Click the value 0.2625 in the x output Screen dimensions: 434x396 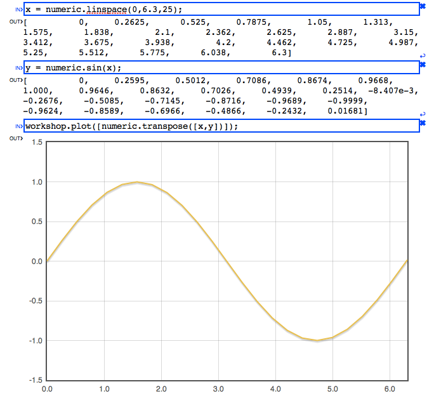pyautogui.click(x=131, y=22)
